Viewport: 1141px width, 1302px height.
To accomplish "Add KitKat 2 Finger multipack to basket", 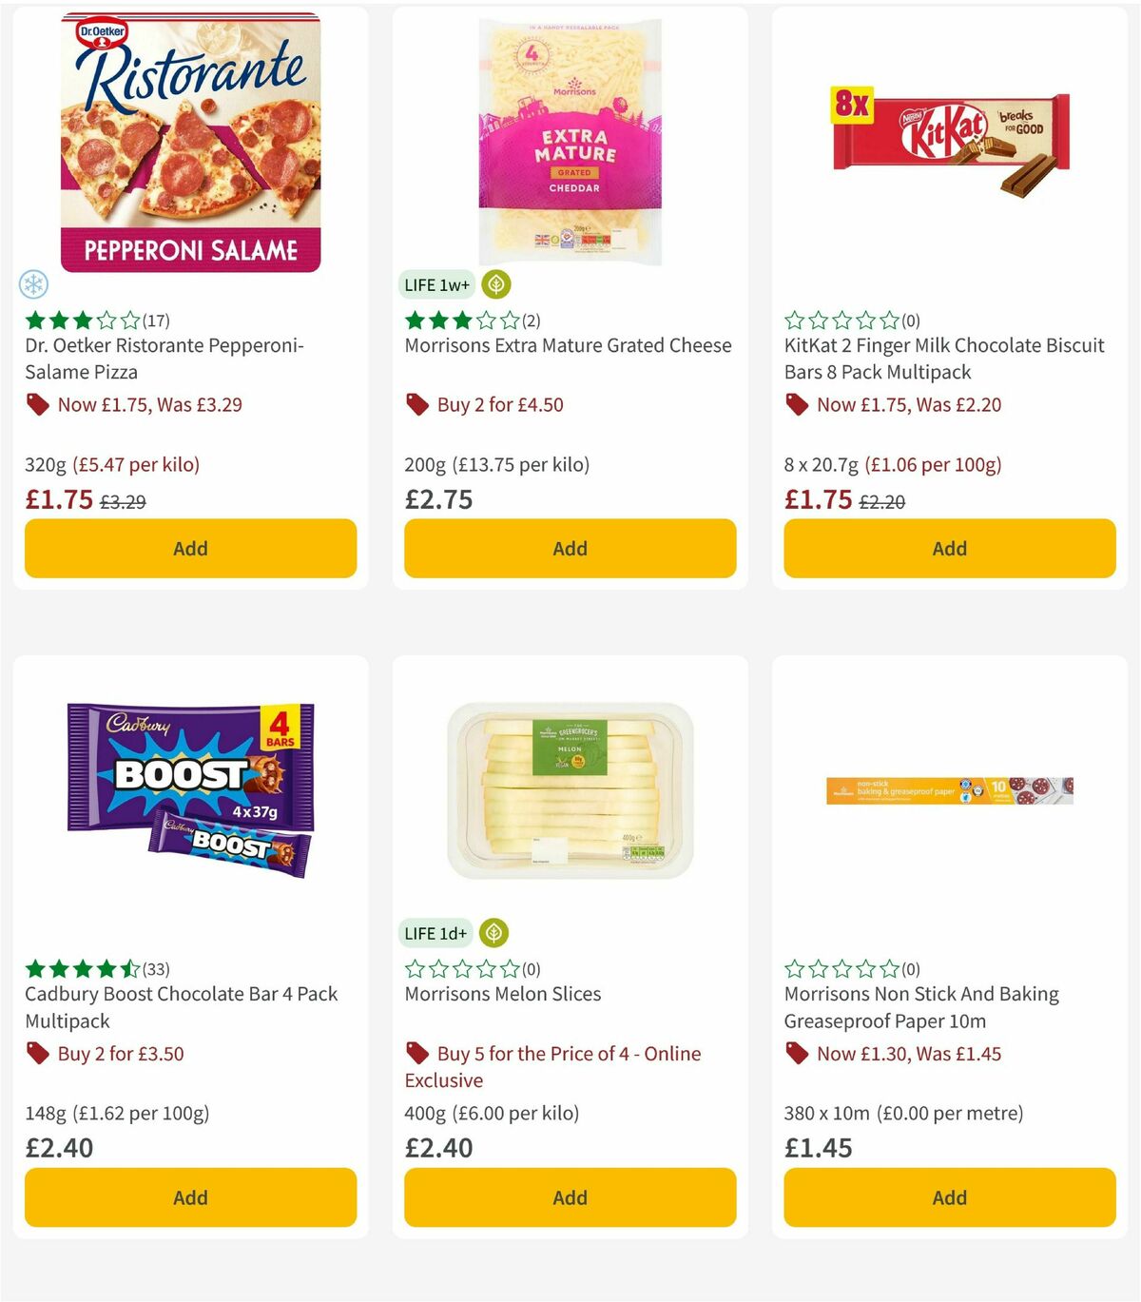I will (948, 548).
